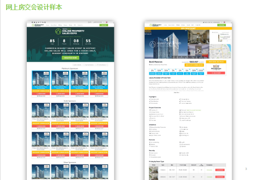Click the Platinum Sponsors heading
This screenshot has height=180, width=258.
pyautogui.click(x=70, y=68)
